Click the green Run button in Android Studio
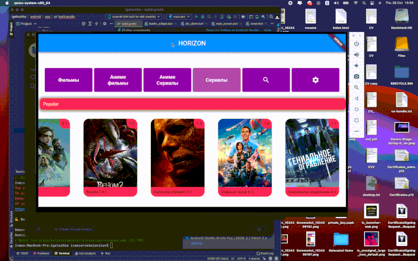This screenshot has width=418, height=261. pyautogui.click(x=196, y=16)
